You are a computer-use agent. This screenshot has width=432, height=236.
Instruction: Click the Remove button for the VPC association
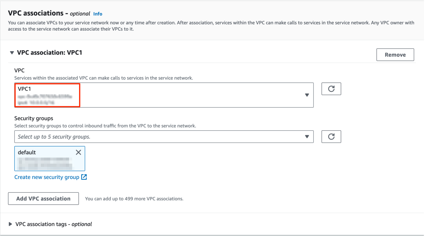tap(395, 55)
